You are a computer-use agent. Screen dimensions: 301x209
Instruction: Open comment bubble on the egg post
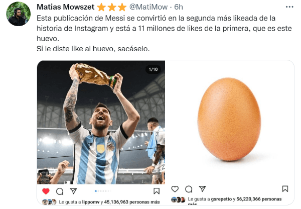(x=189, y=189)
